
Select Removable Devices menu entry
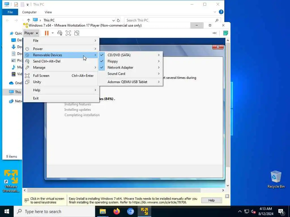(x=61, y=55)
